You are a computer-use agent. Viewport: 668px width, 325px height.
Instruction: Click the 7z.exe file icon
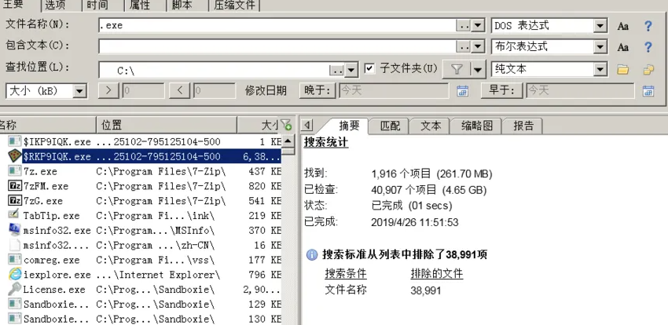pos(15,171)
